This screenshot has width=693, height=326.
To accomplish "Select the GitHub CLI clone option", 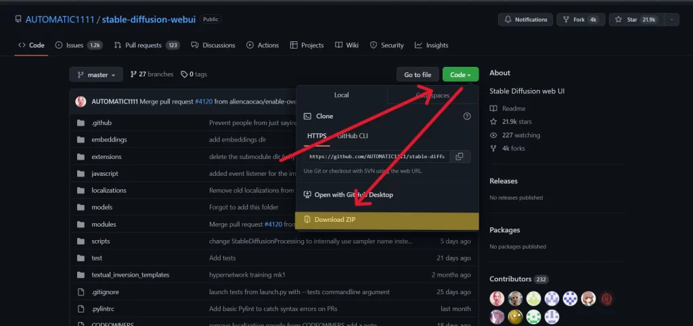I will [352, 136].
